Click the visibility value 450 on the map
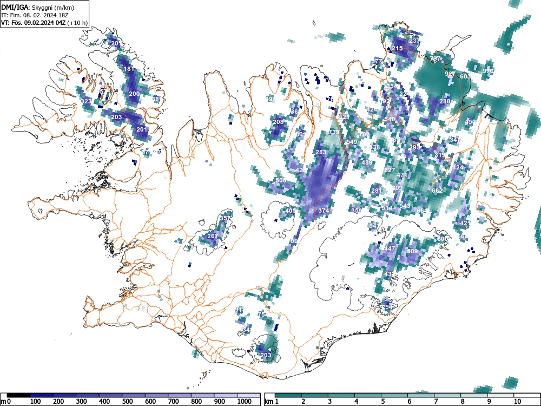The width and height of the screenshot is (541, 406). click(x=470, y=121)
